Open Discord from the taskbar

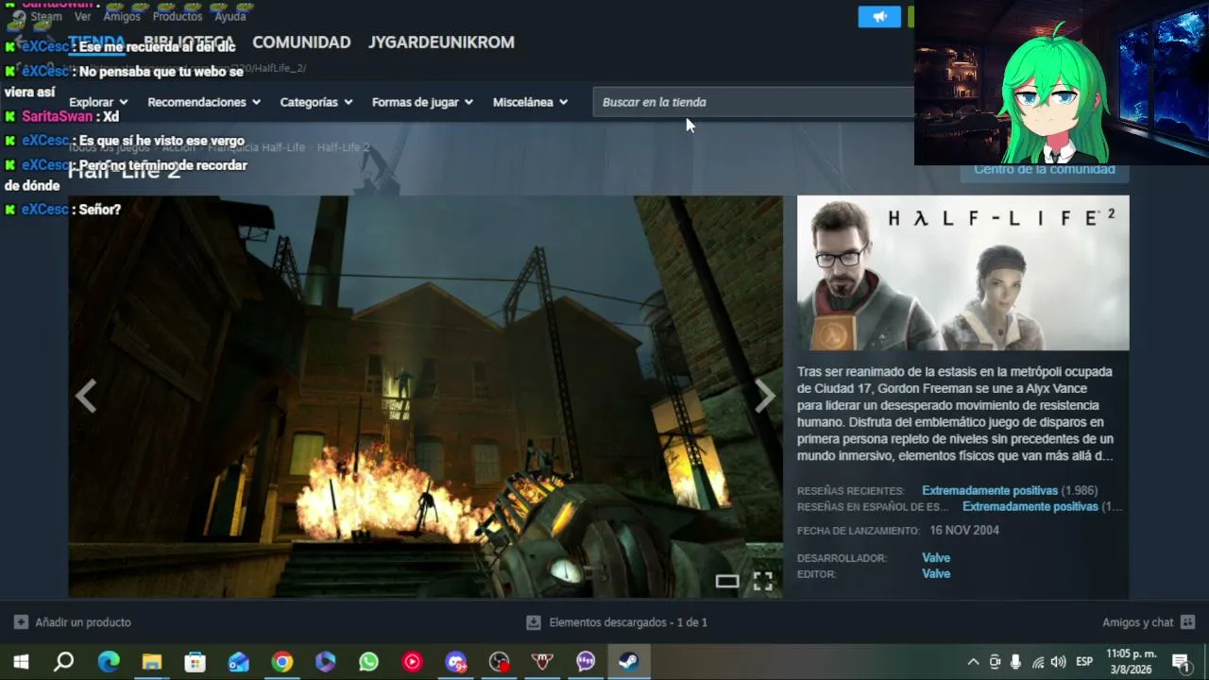pyautogui.click(x=456, y=662)
